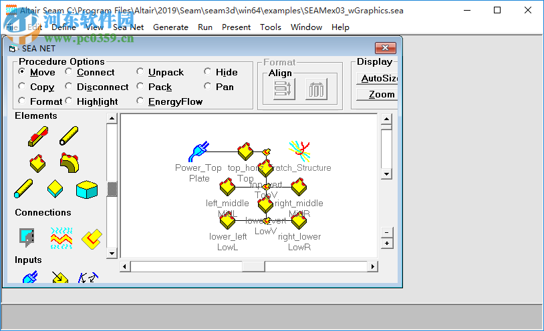This screenshot has height=331, width=544.
Task: Select the EnergyFlow radio option
Action: click(140, 101)
